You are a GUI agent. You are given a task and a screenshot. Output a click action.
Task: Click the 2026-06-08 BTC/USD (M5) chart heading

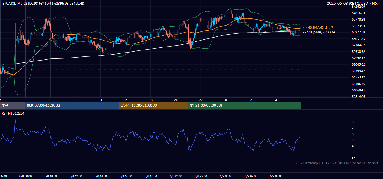pos(353,3)
